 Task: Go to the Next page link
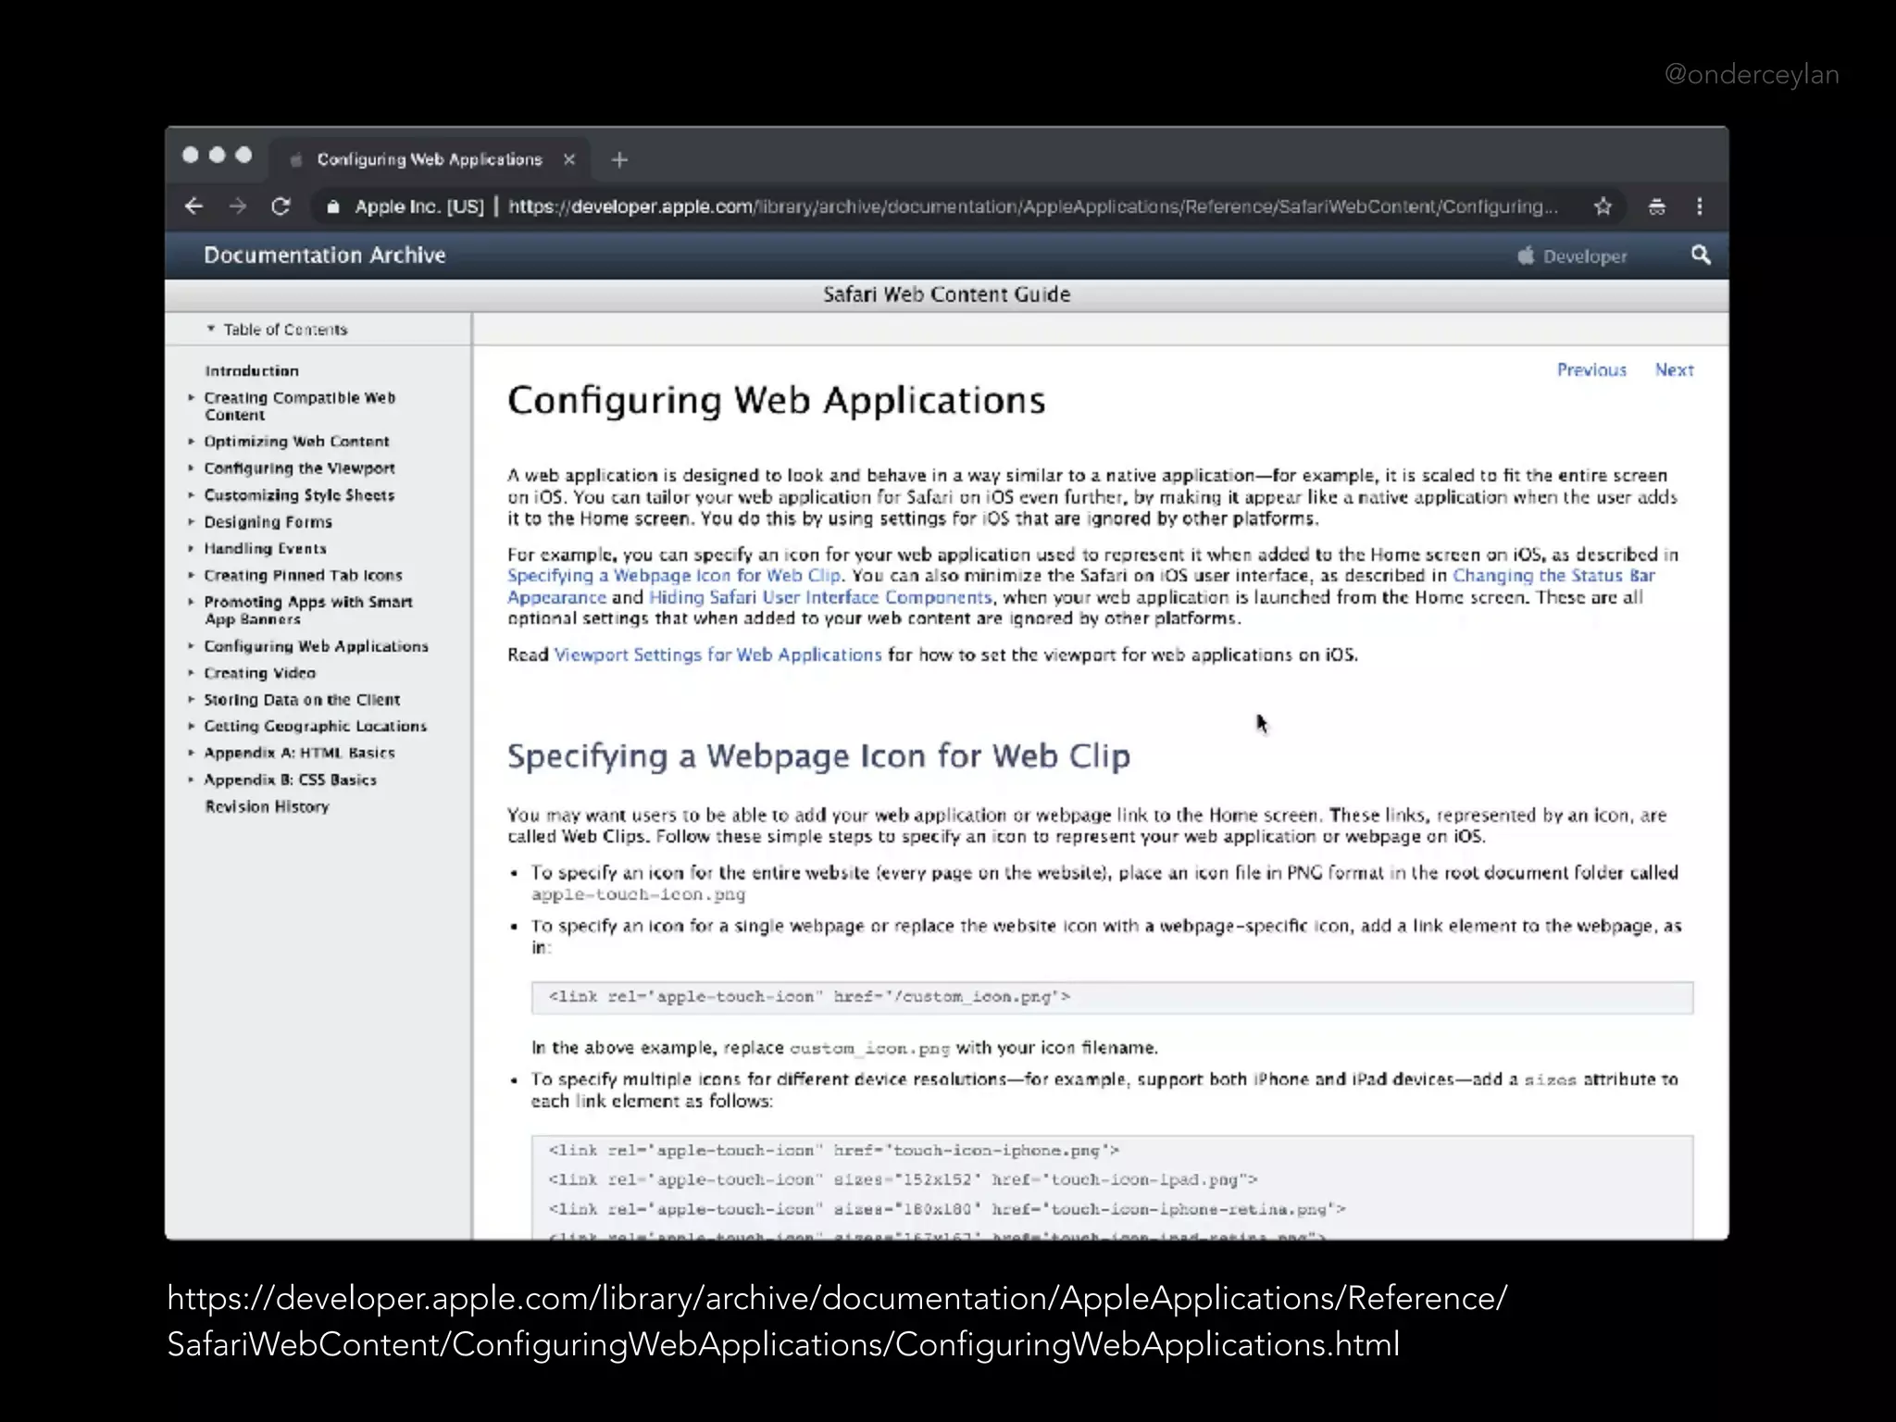pos(1674,369)
